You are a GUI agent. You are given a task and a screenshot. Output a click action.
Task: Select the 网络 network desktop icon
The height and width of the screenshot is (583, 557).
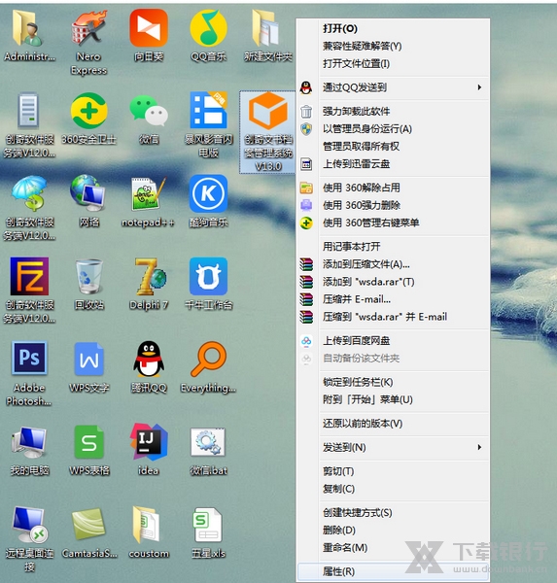[x=88, y=201]
